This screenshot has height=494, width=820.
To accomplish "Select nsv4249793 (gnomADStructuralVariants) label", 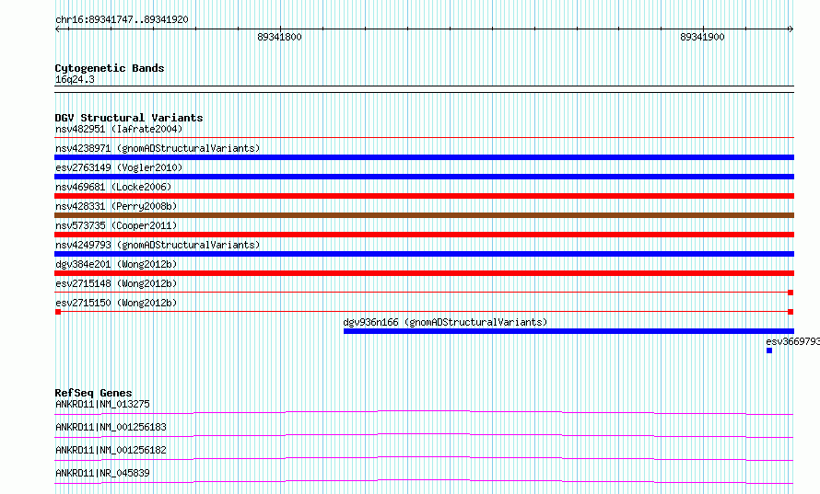I will pos(158,245).
